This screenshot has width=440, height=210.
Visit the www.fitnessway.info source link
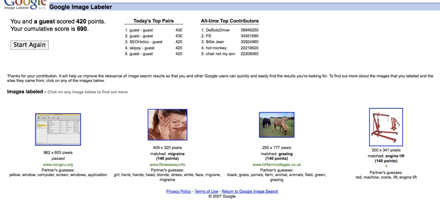point(167,165)
